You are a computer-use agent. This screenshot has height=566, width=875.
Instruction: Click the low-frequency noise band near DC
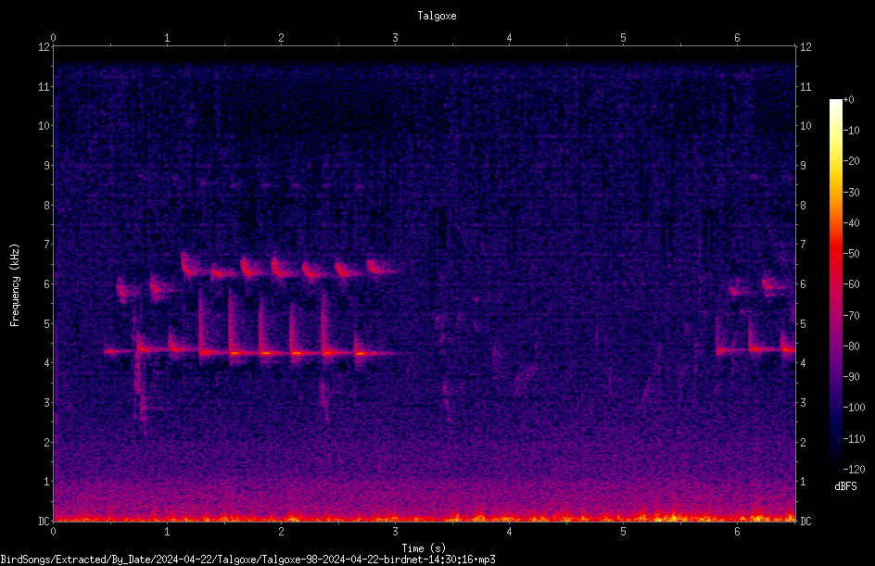425,514
